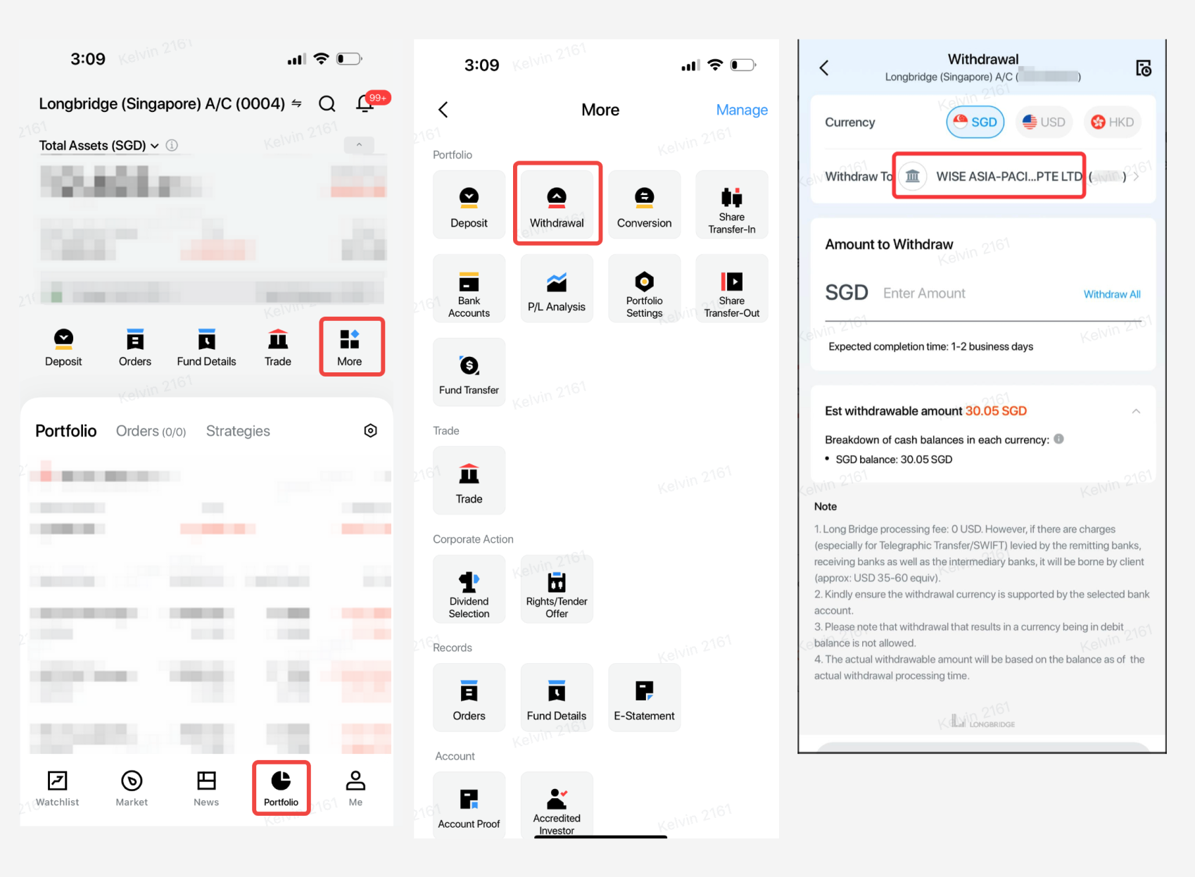Select SGD balance: 30.05 SGD text
Image resolution: width=1195 pixels, height=877 pixels.
(x=894, y=460)
